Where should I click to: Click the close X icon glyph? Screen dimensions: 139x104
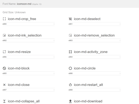coord(4,85)
